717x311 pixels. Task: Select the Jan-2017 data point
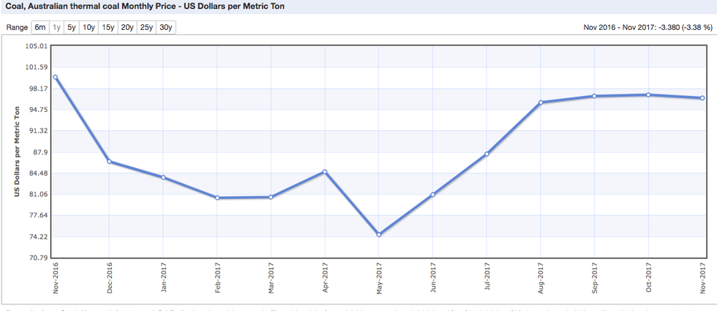163,177
